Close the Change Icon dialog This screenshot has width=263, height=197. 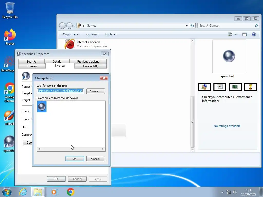click(x=104, y=78)
